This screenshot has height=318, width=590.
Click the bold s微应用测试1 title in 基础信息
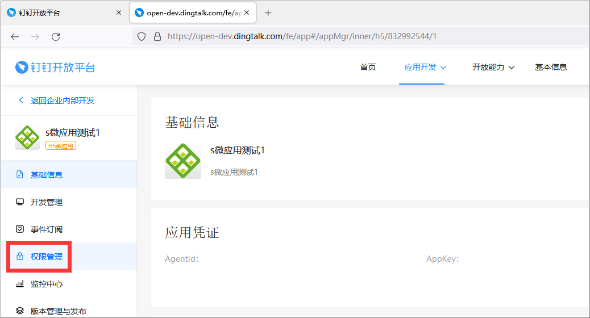[238, 150]
